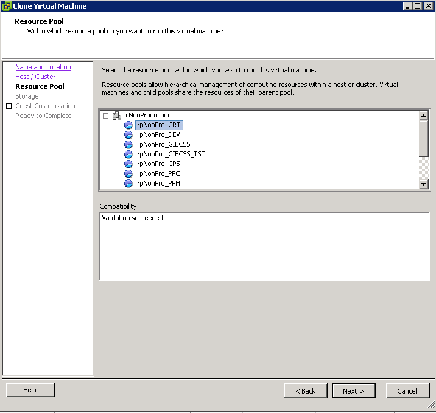Screen dimensions: 436x413
Task: Expand the Guest Customization step
Action: pos(9,106)
